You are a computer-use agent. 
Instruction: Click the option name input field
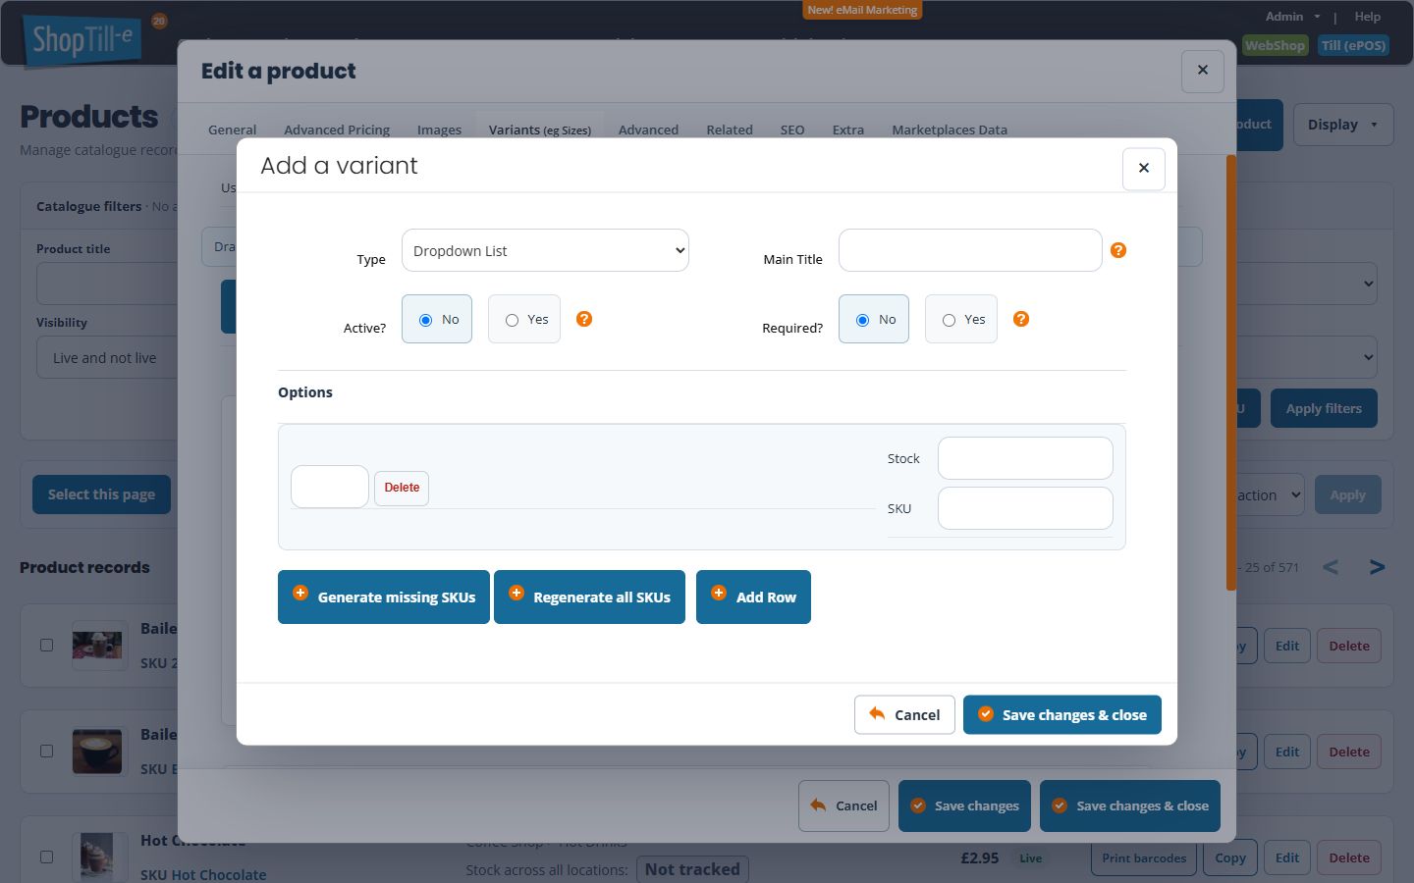(x=330, y=487)
